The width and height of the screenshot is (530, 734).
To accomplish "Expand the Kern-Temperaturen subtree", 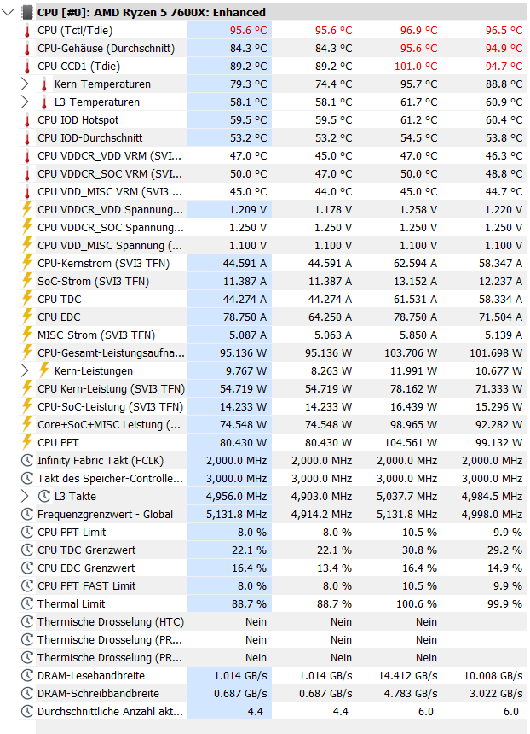I will click(x=26, y=84).
